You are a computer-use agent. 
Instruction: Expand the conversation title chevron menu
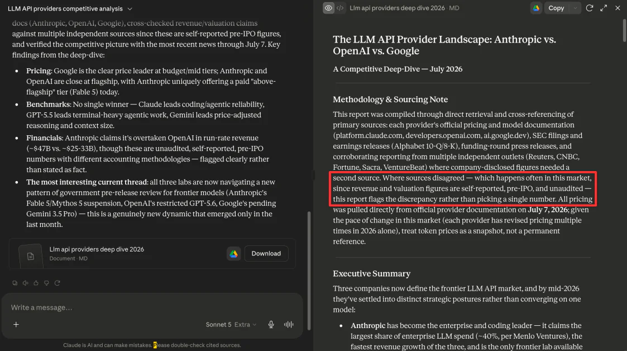tap(130, 9)
